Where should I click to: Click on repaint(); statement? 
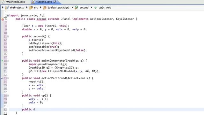tap(37, 82)
